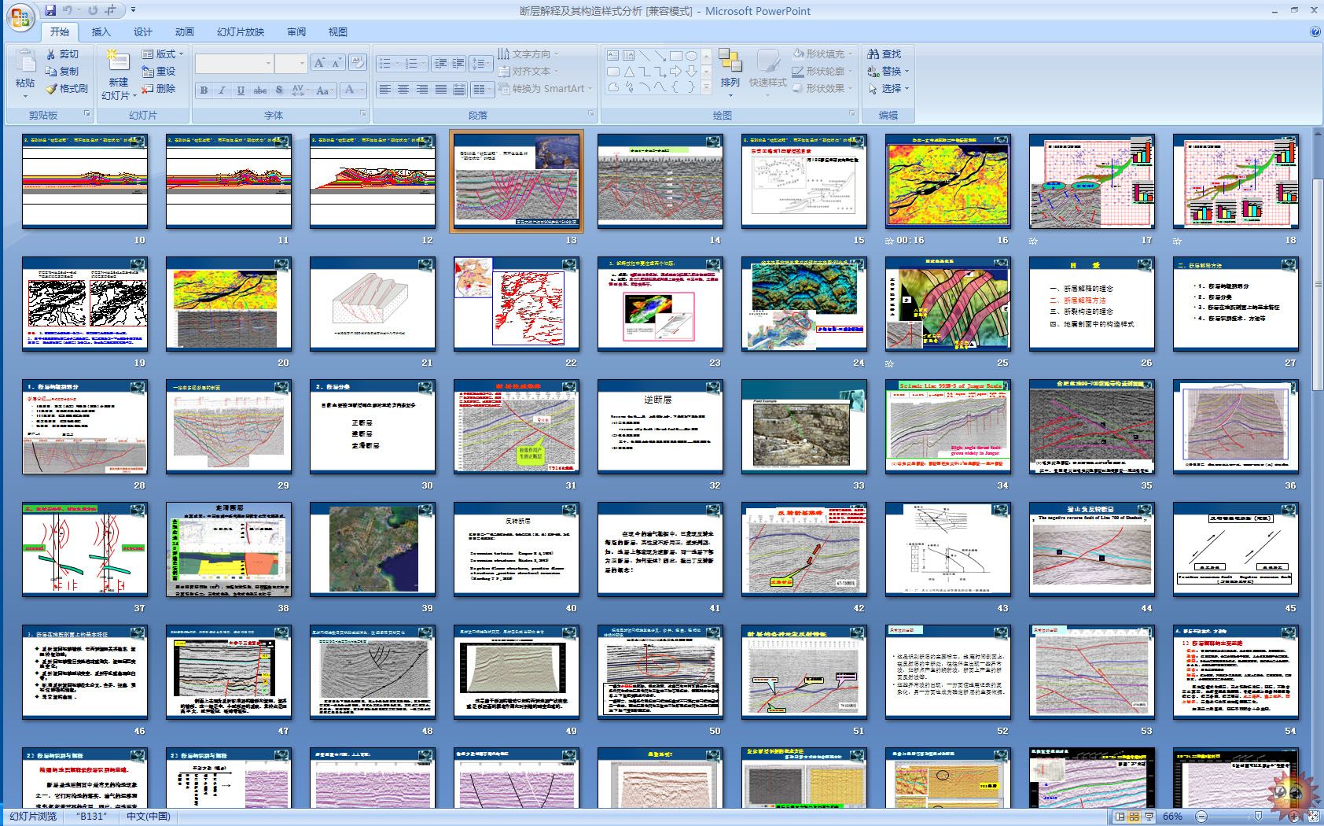Click the Office button orb

[19, 17]
